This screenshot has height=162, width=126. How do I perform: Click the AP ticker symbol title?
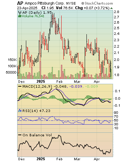pyautogui.click(x=20, y=3)
